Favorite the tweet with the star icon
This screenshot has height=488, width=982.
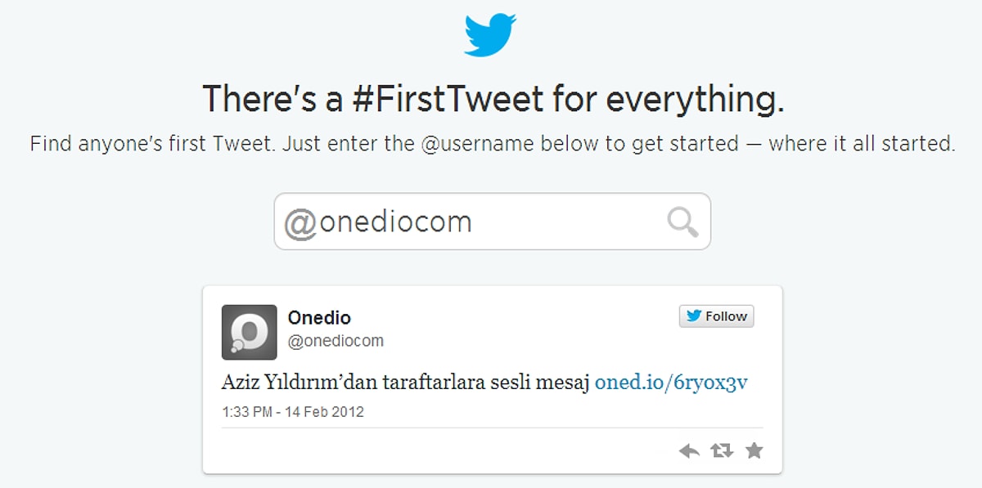click(755, 450)
